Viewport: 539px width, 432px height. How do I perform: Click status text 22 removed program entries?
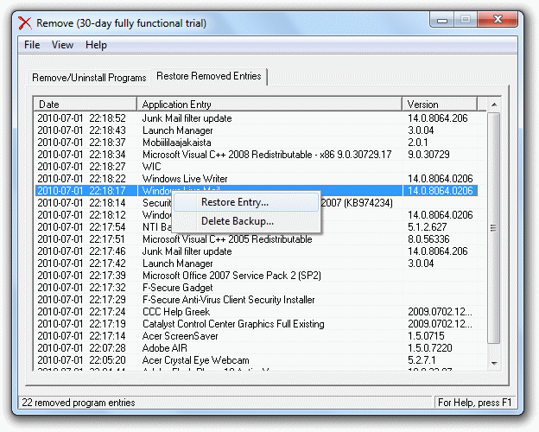click(x=79, y=403)
